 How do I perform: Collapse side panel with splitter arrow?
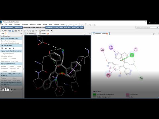point(24,69)
